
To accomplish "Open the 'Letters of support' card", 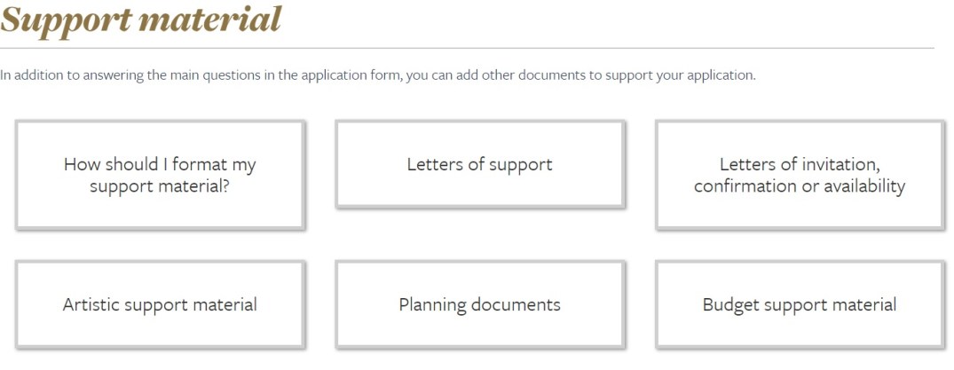I will click(479, 164).
